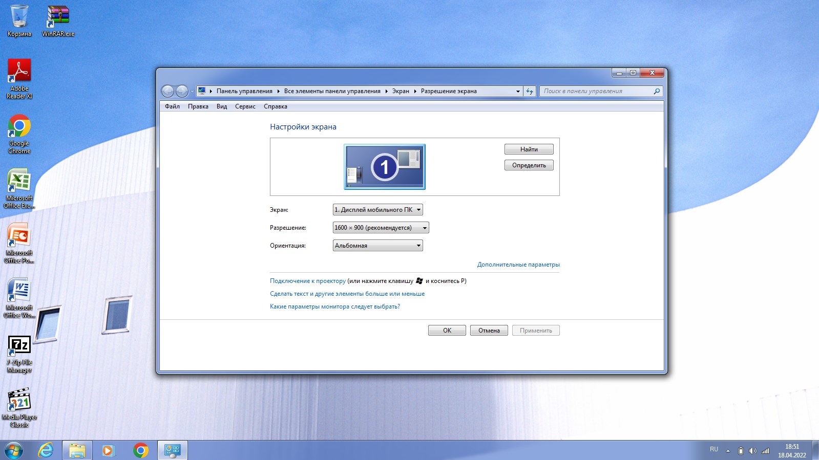
Task: Expand arrow after Экран breadcrumb
Action: [415, 91]
